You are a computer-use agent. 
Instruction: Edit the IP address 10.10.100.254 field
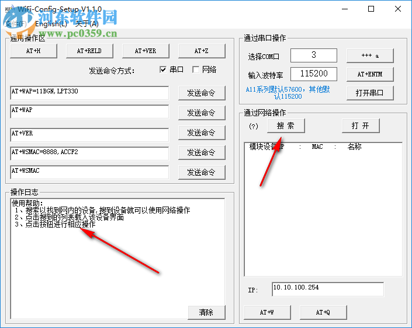pyautogui.click(x=328, y=289)
